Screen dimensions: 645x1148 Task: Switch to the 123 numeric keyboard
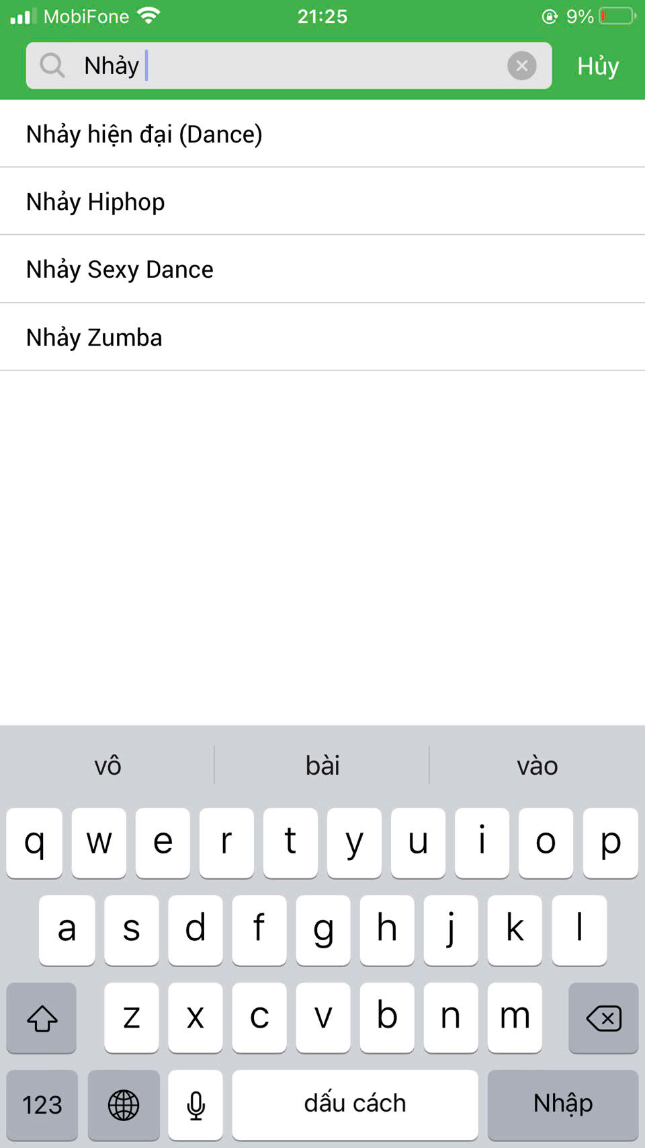[42, 1104]
